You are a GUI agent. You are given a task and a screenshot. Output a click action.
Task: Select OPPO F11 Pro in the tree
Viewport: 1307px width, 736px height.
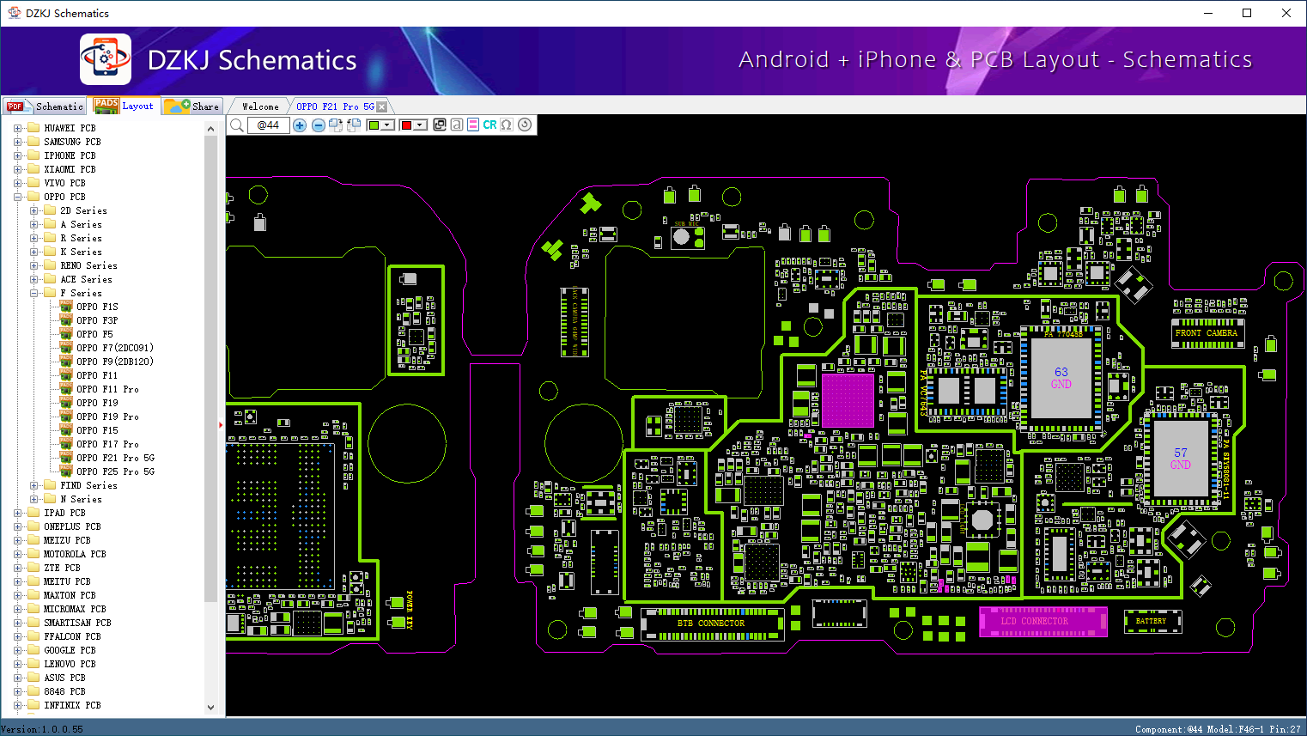107,389
